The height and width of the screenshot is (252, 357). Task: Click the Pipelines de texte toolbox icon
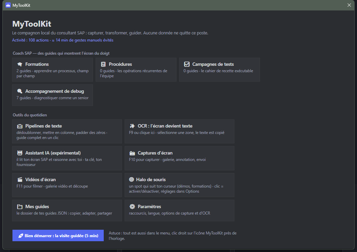(x=20, y=126)
